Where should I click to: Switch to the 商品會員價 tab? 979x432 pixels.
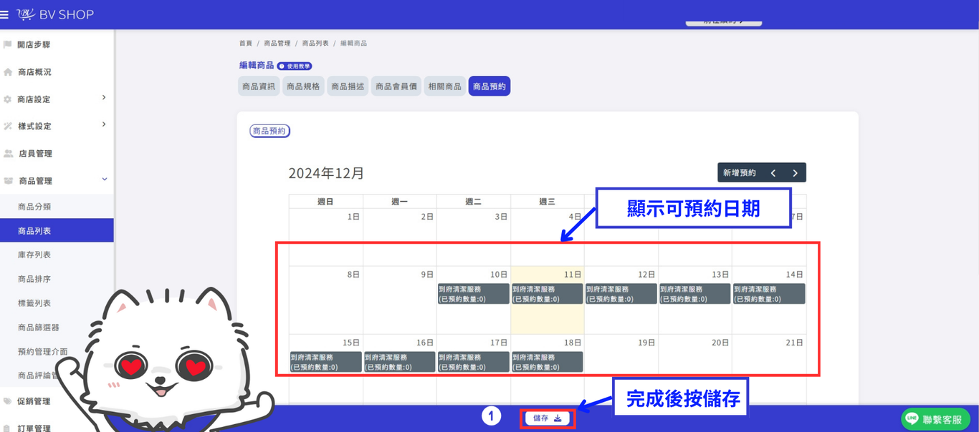[396, 87]
